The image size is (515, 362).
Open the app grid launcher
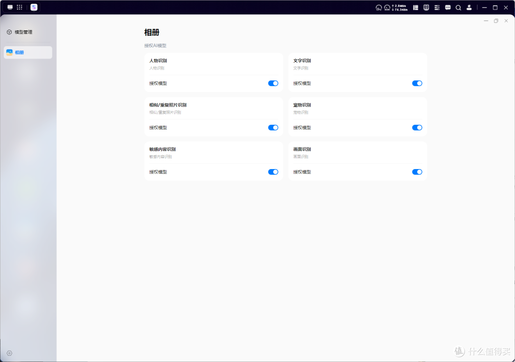[20, 7]
